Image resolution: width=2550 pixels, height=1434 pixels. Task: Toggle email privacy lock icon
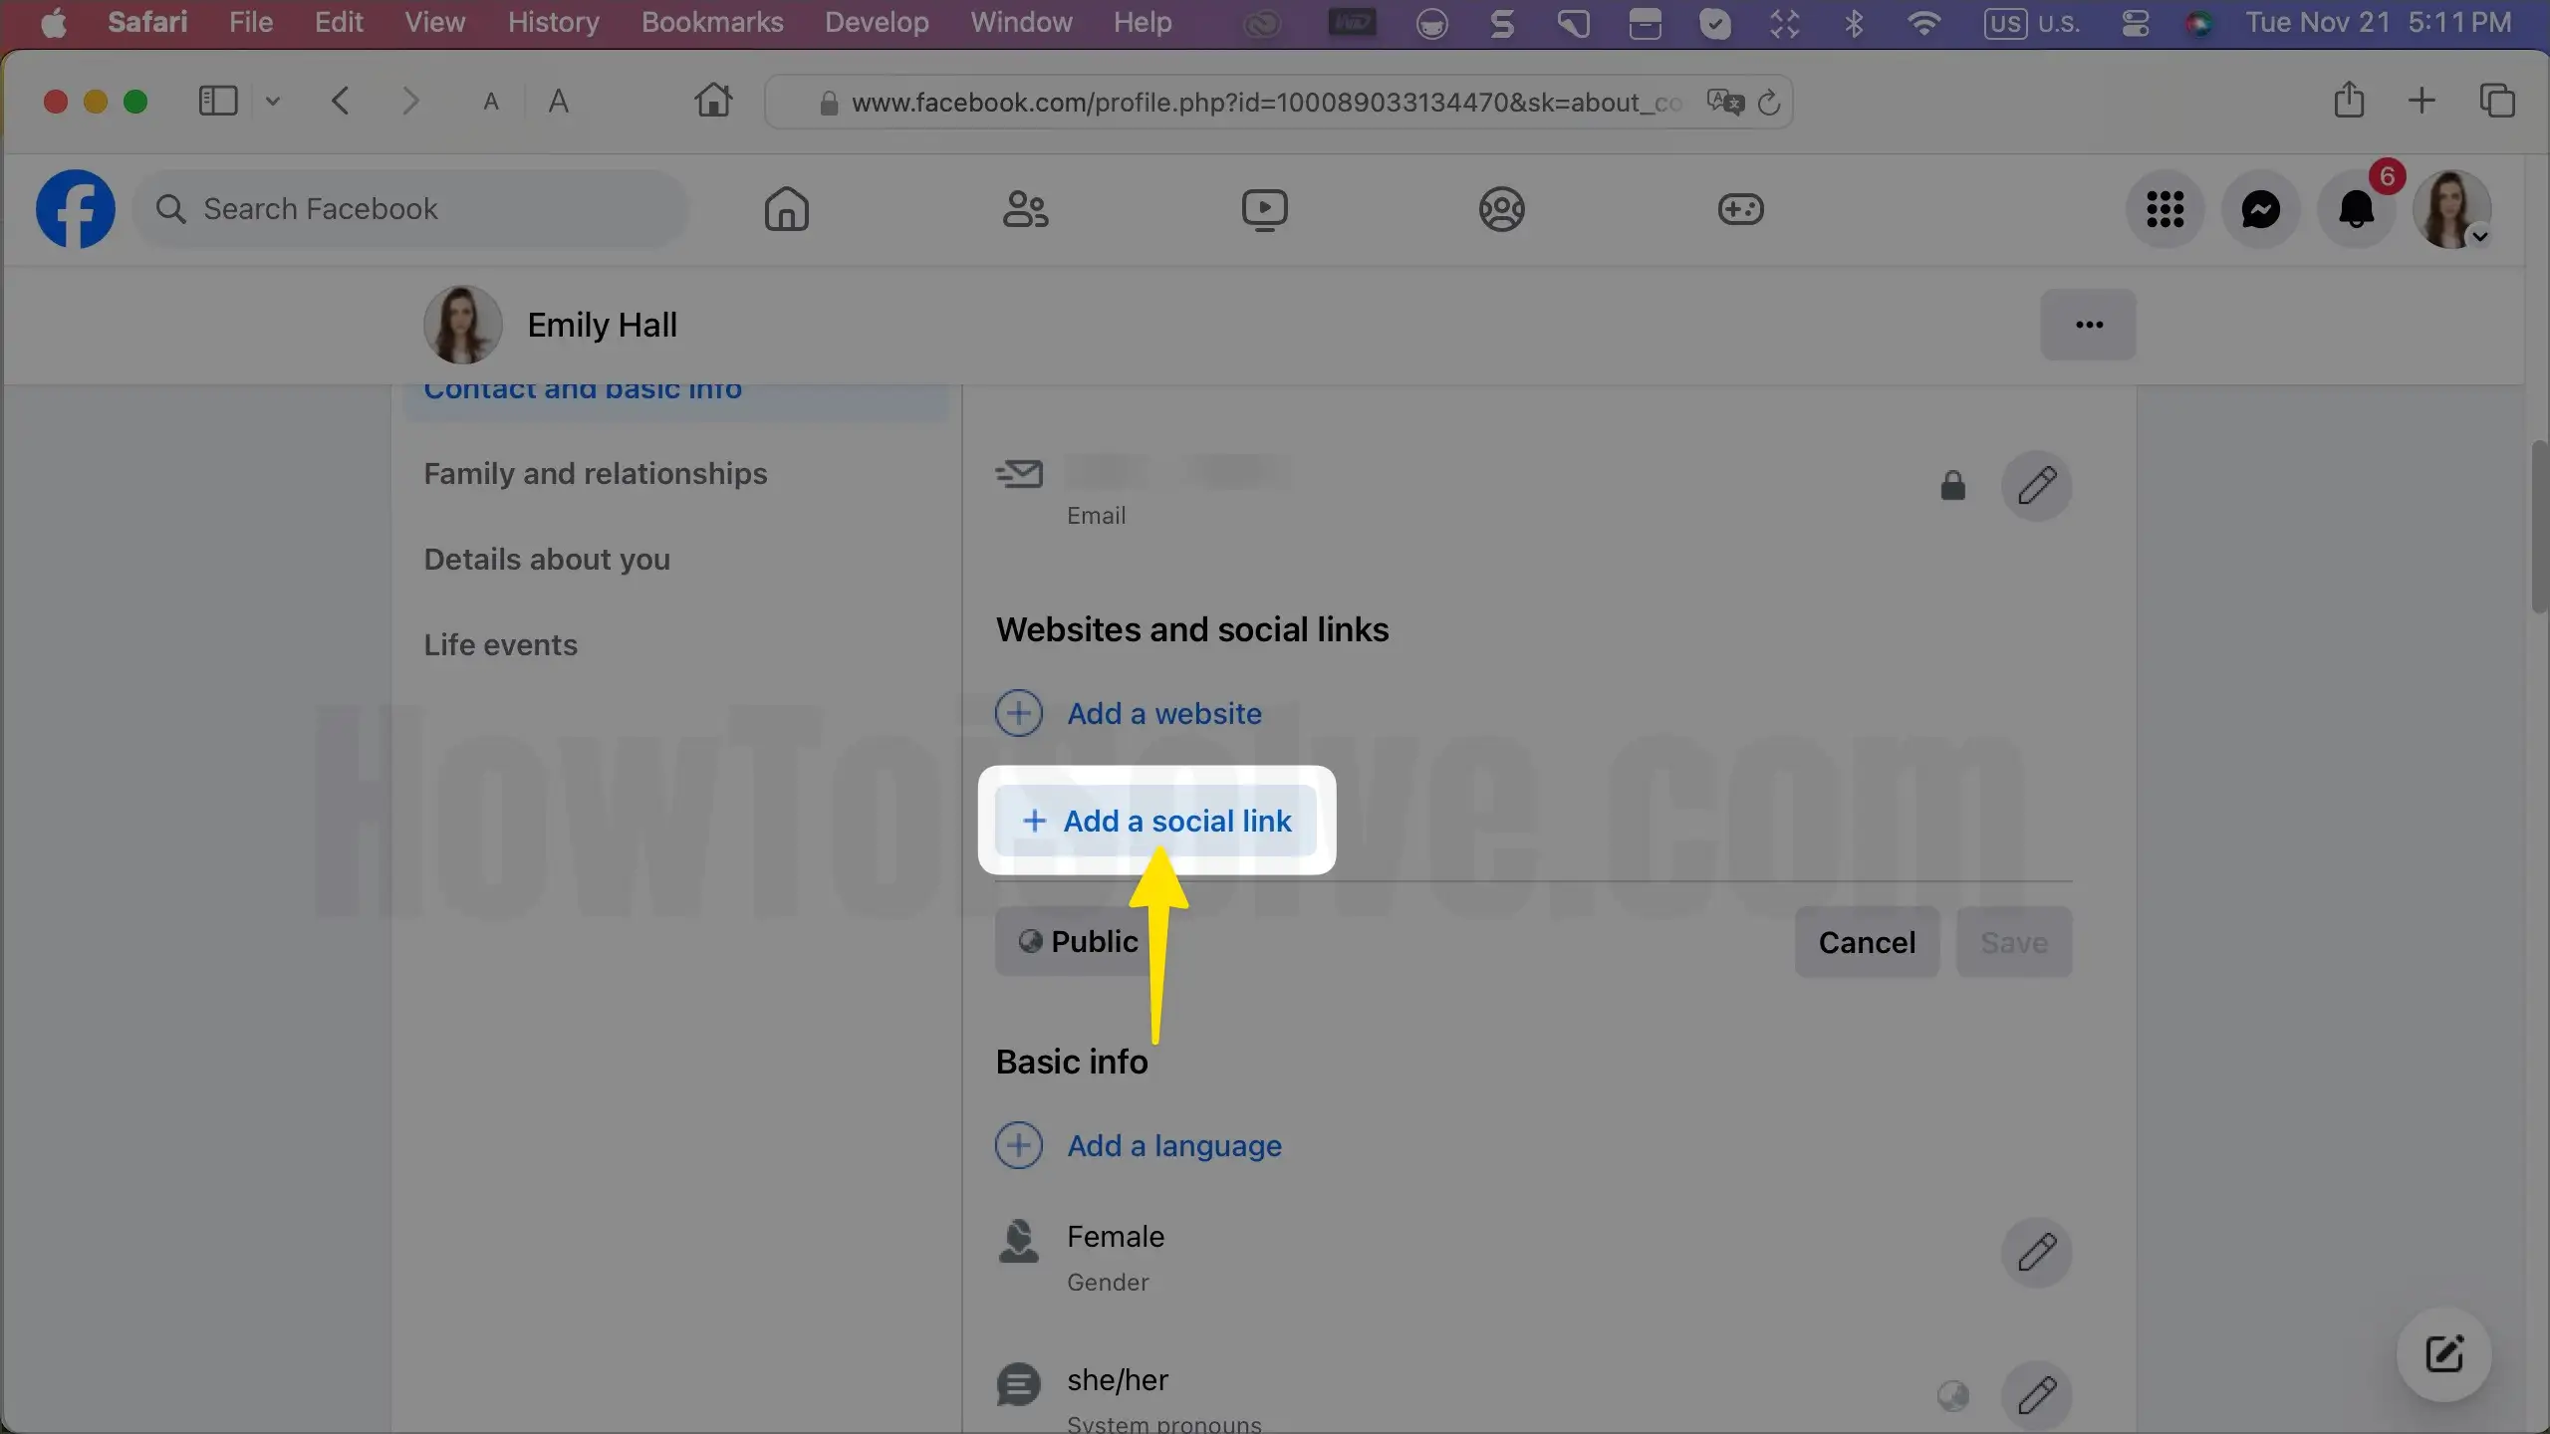coord(1952,486)
